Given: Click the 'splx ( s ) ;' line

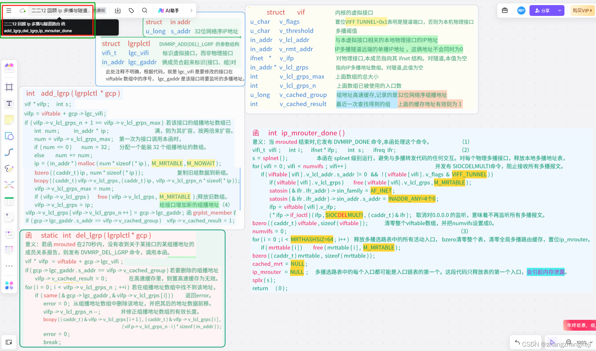Looking at the screenshot, I should tap(264, 280).
